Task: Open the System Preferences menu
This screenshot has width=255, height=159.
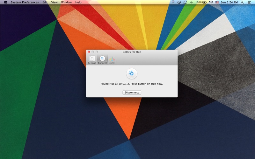Action: click(x=25, y=2)
